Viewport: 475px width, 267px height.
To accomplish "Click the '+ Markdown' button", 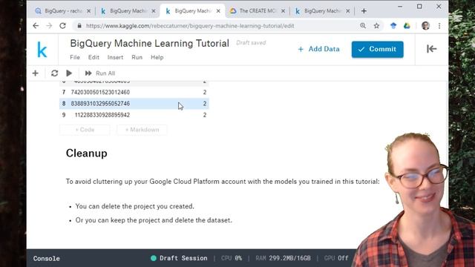I will (x=142, y=130).
